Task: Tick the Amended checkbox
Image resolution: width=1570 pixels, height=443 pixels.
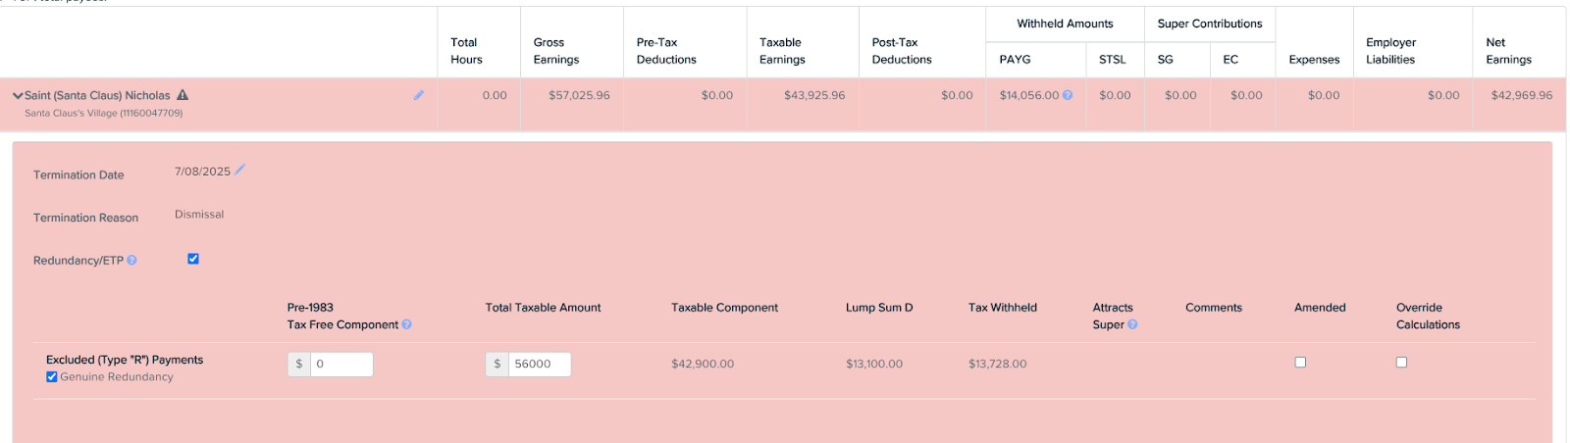Action: 1300,363
